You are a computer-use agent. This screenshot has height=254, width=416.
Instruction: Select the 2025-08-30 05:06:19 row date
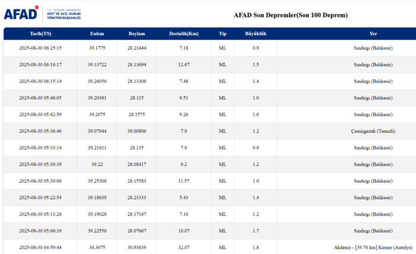pyautogui.click(x=40, y=231)
